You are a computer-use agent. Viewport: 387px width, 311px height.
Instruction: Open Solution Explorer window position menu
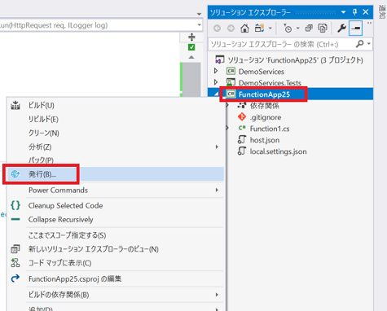click(344, 12)
